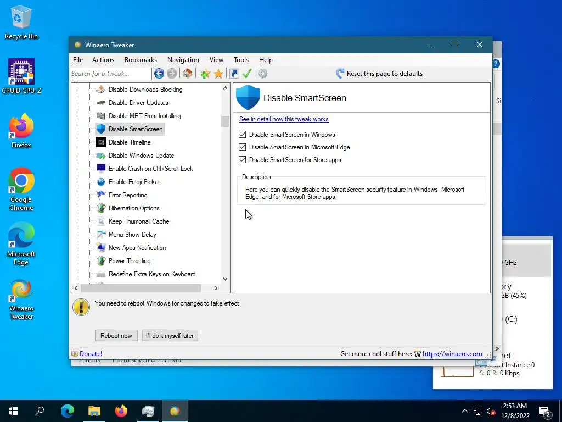Click the Forward navigation arrow in toolbar
The height and width of the screenshot is (422, 562).
click(172, 74)
